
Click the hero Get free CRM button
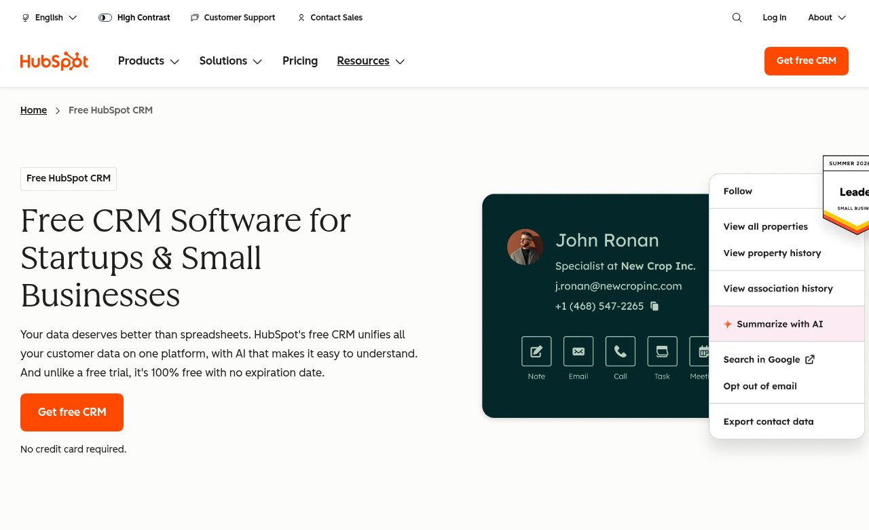click(72, 412)
